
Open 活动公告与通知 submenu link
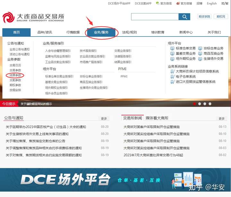tap(20, 54)
